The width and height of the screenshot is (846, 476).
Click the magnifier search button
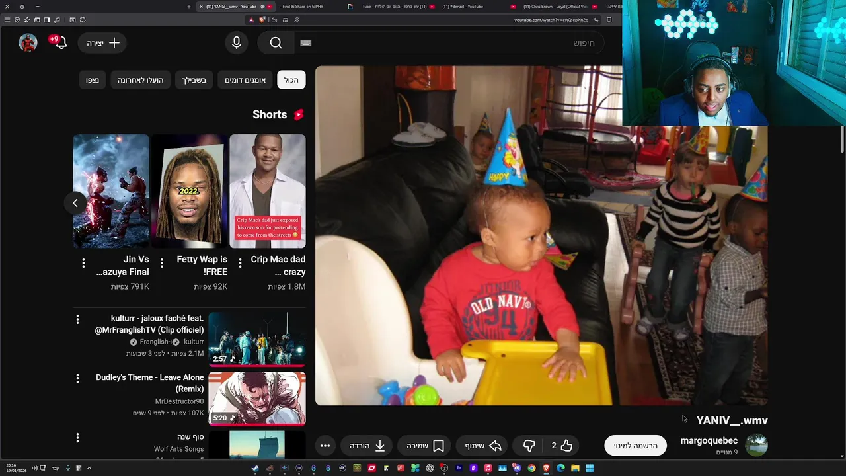tap(276, 42)
